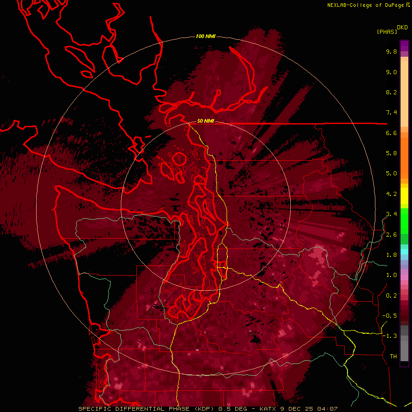Screen dimensions: 412x412
Task: Click the light orange band of color bar
Action: coord(404,94)
